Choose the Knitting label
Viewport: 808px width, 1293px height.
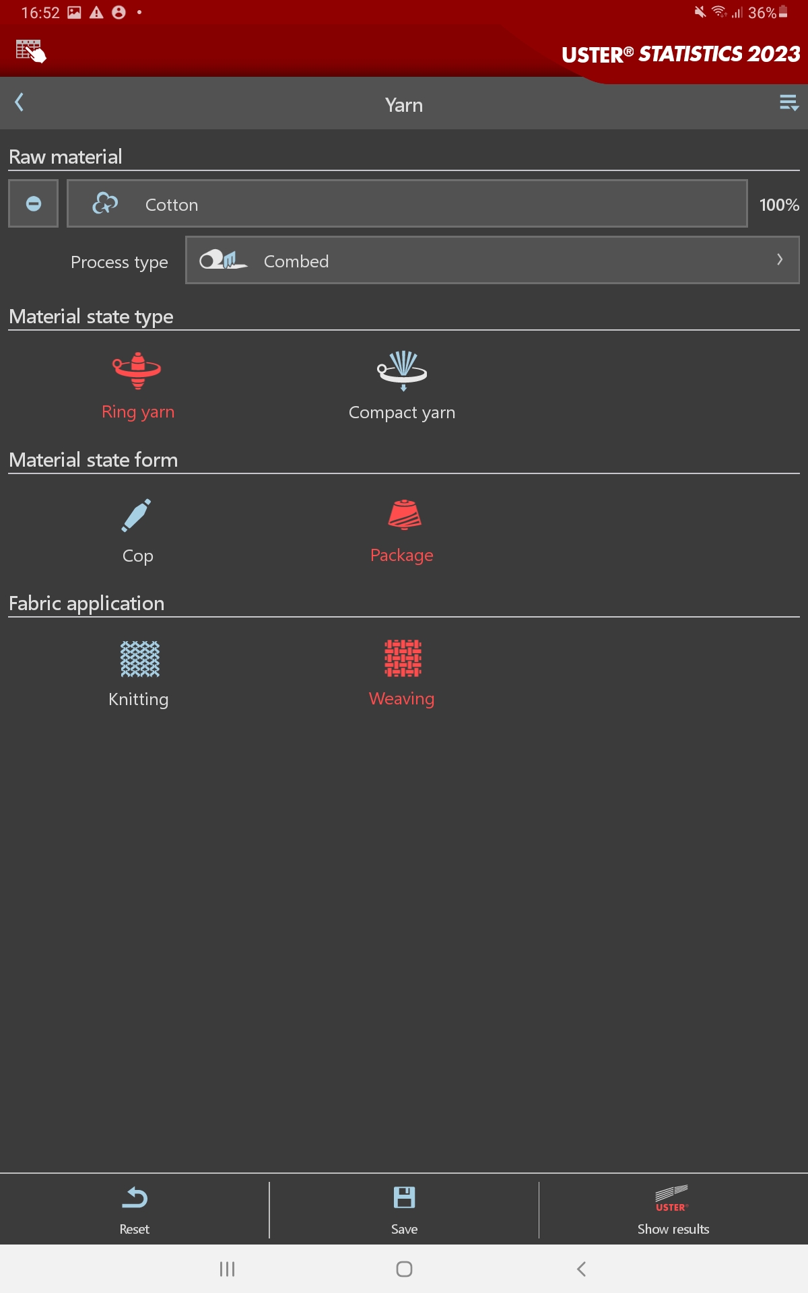pyautogui.click(x=139, y=699)
